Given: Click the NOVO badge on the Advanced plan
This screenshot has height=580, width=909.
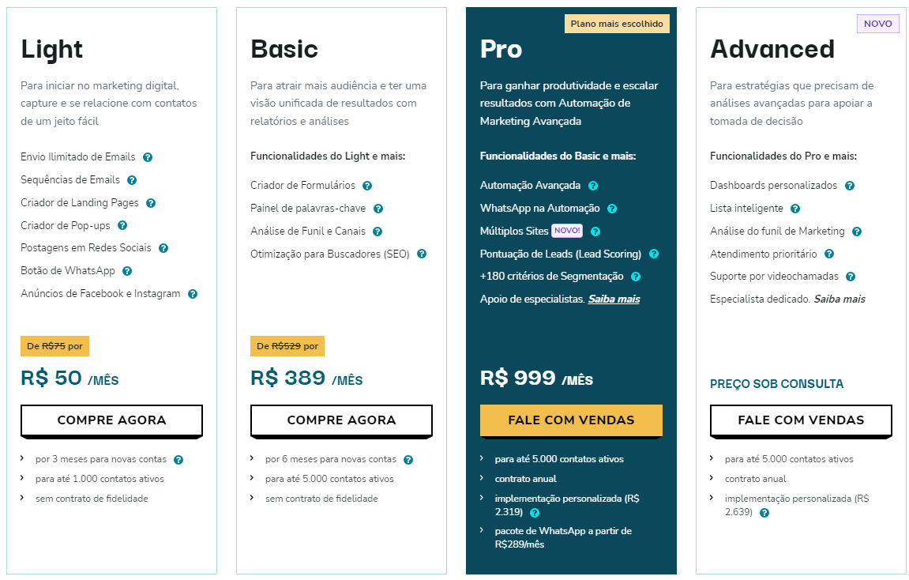Looking at the screenshot, I should tap(878, 24).
